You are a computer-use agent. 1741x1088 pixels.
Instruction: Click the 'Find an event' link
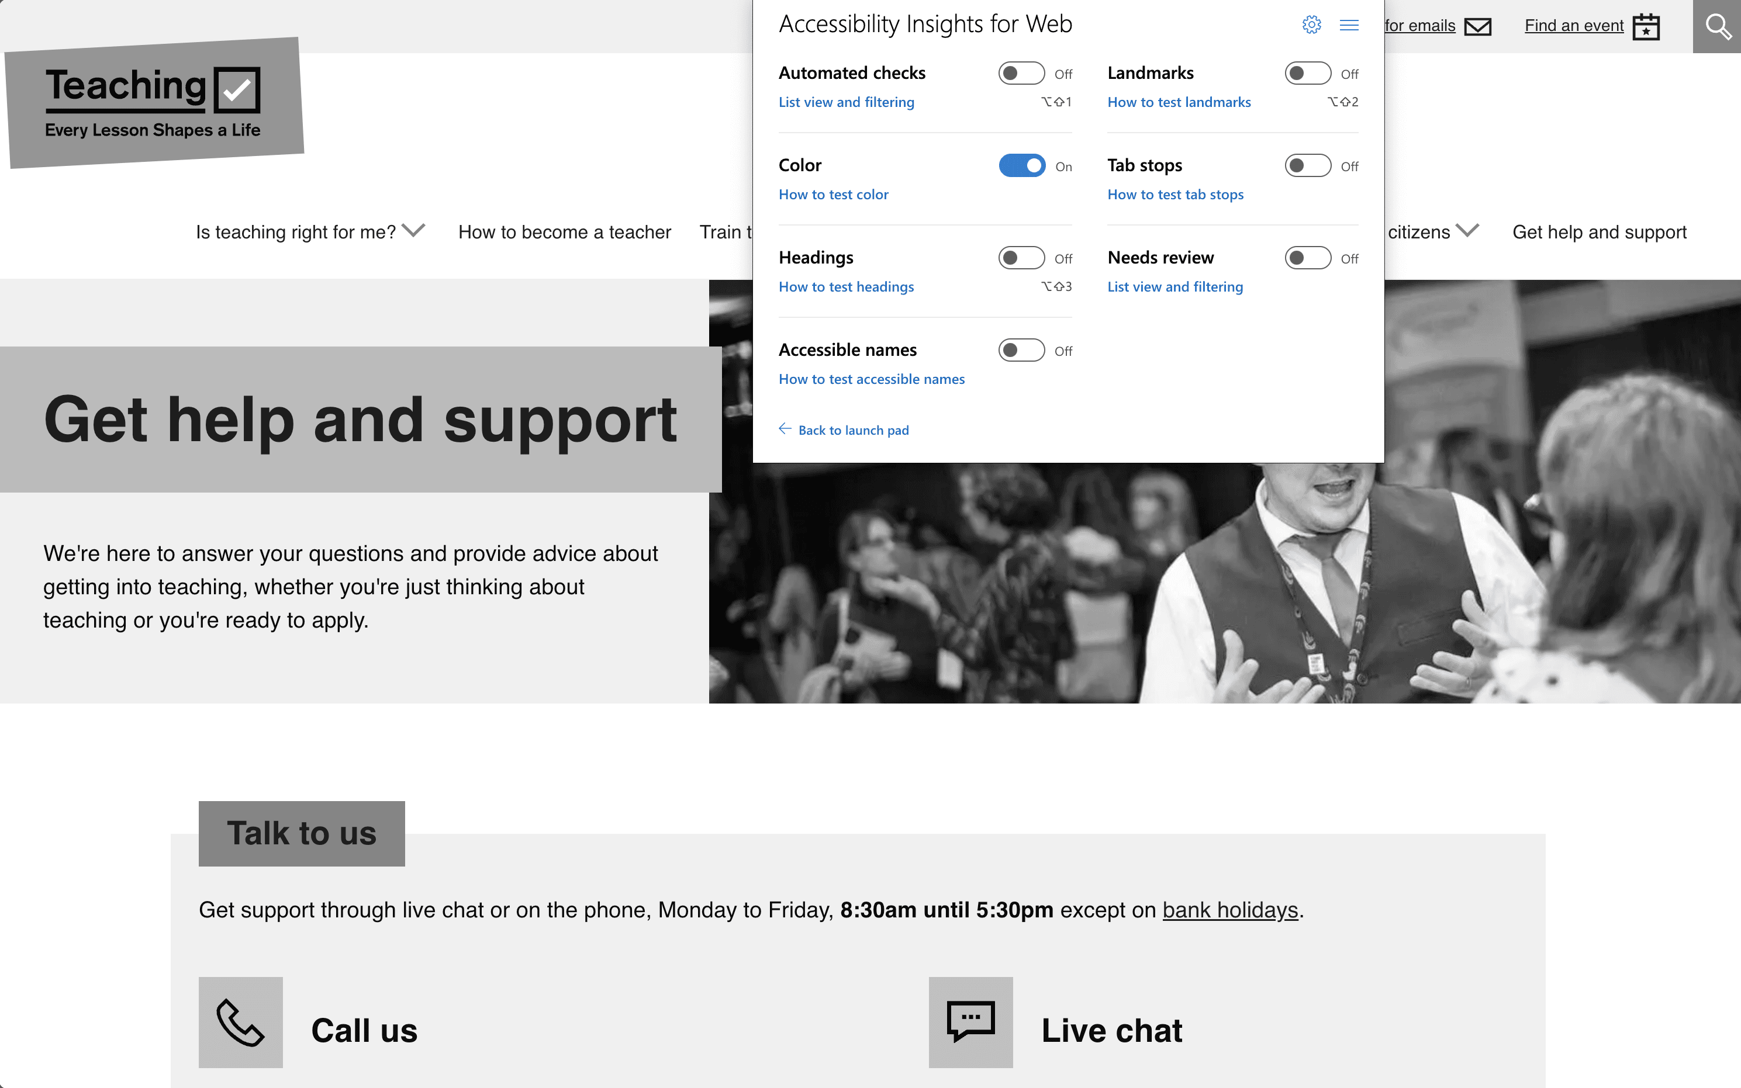(1574, 26)
